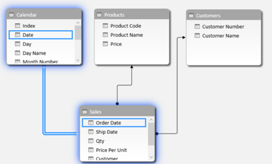Click the Qty field in Sales
This screenshot has width=272, height=164.
[100, 141]
